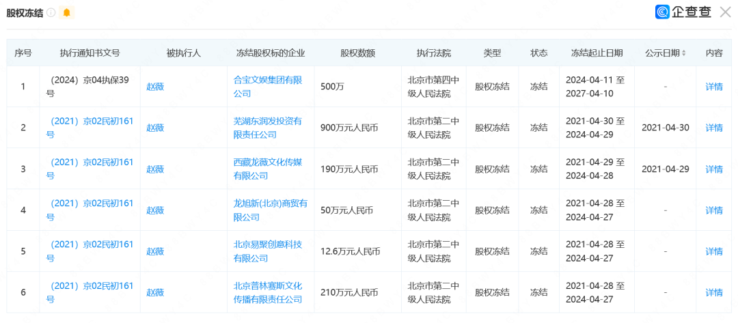Click 北京市第四中级人民法院 court cell
The image size is (738, 323).
tap(433, 87)
